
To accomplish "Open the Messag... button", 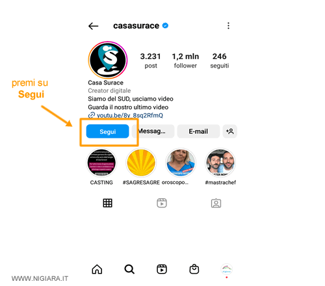I will [x=153, y=131].
